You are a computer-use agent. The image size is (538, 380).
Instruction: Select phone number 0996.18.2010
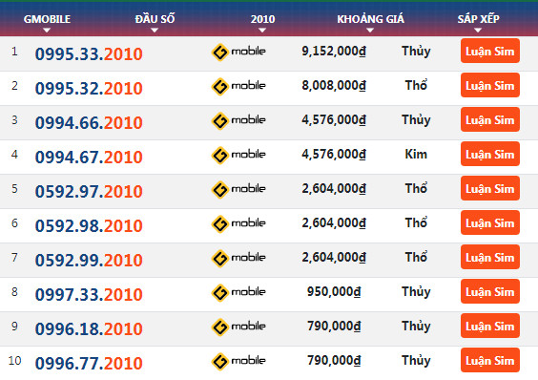pos(89,328)
